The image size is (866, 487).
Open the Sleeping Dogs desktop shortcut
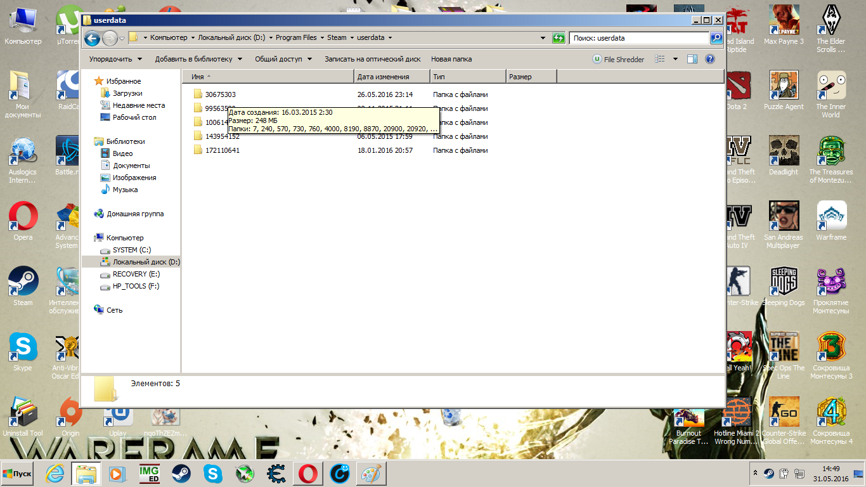click(x=784, y=286)
